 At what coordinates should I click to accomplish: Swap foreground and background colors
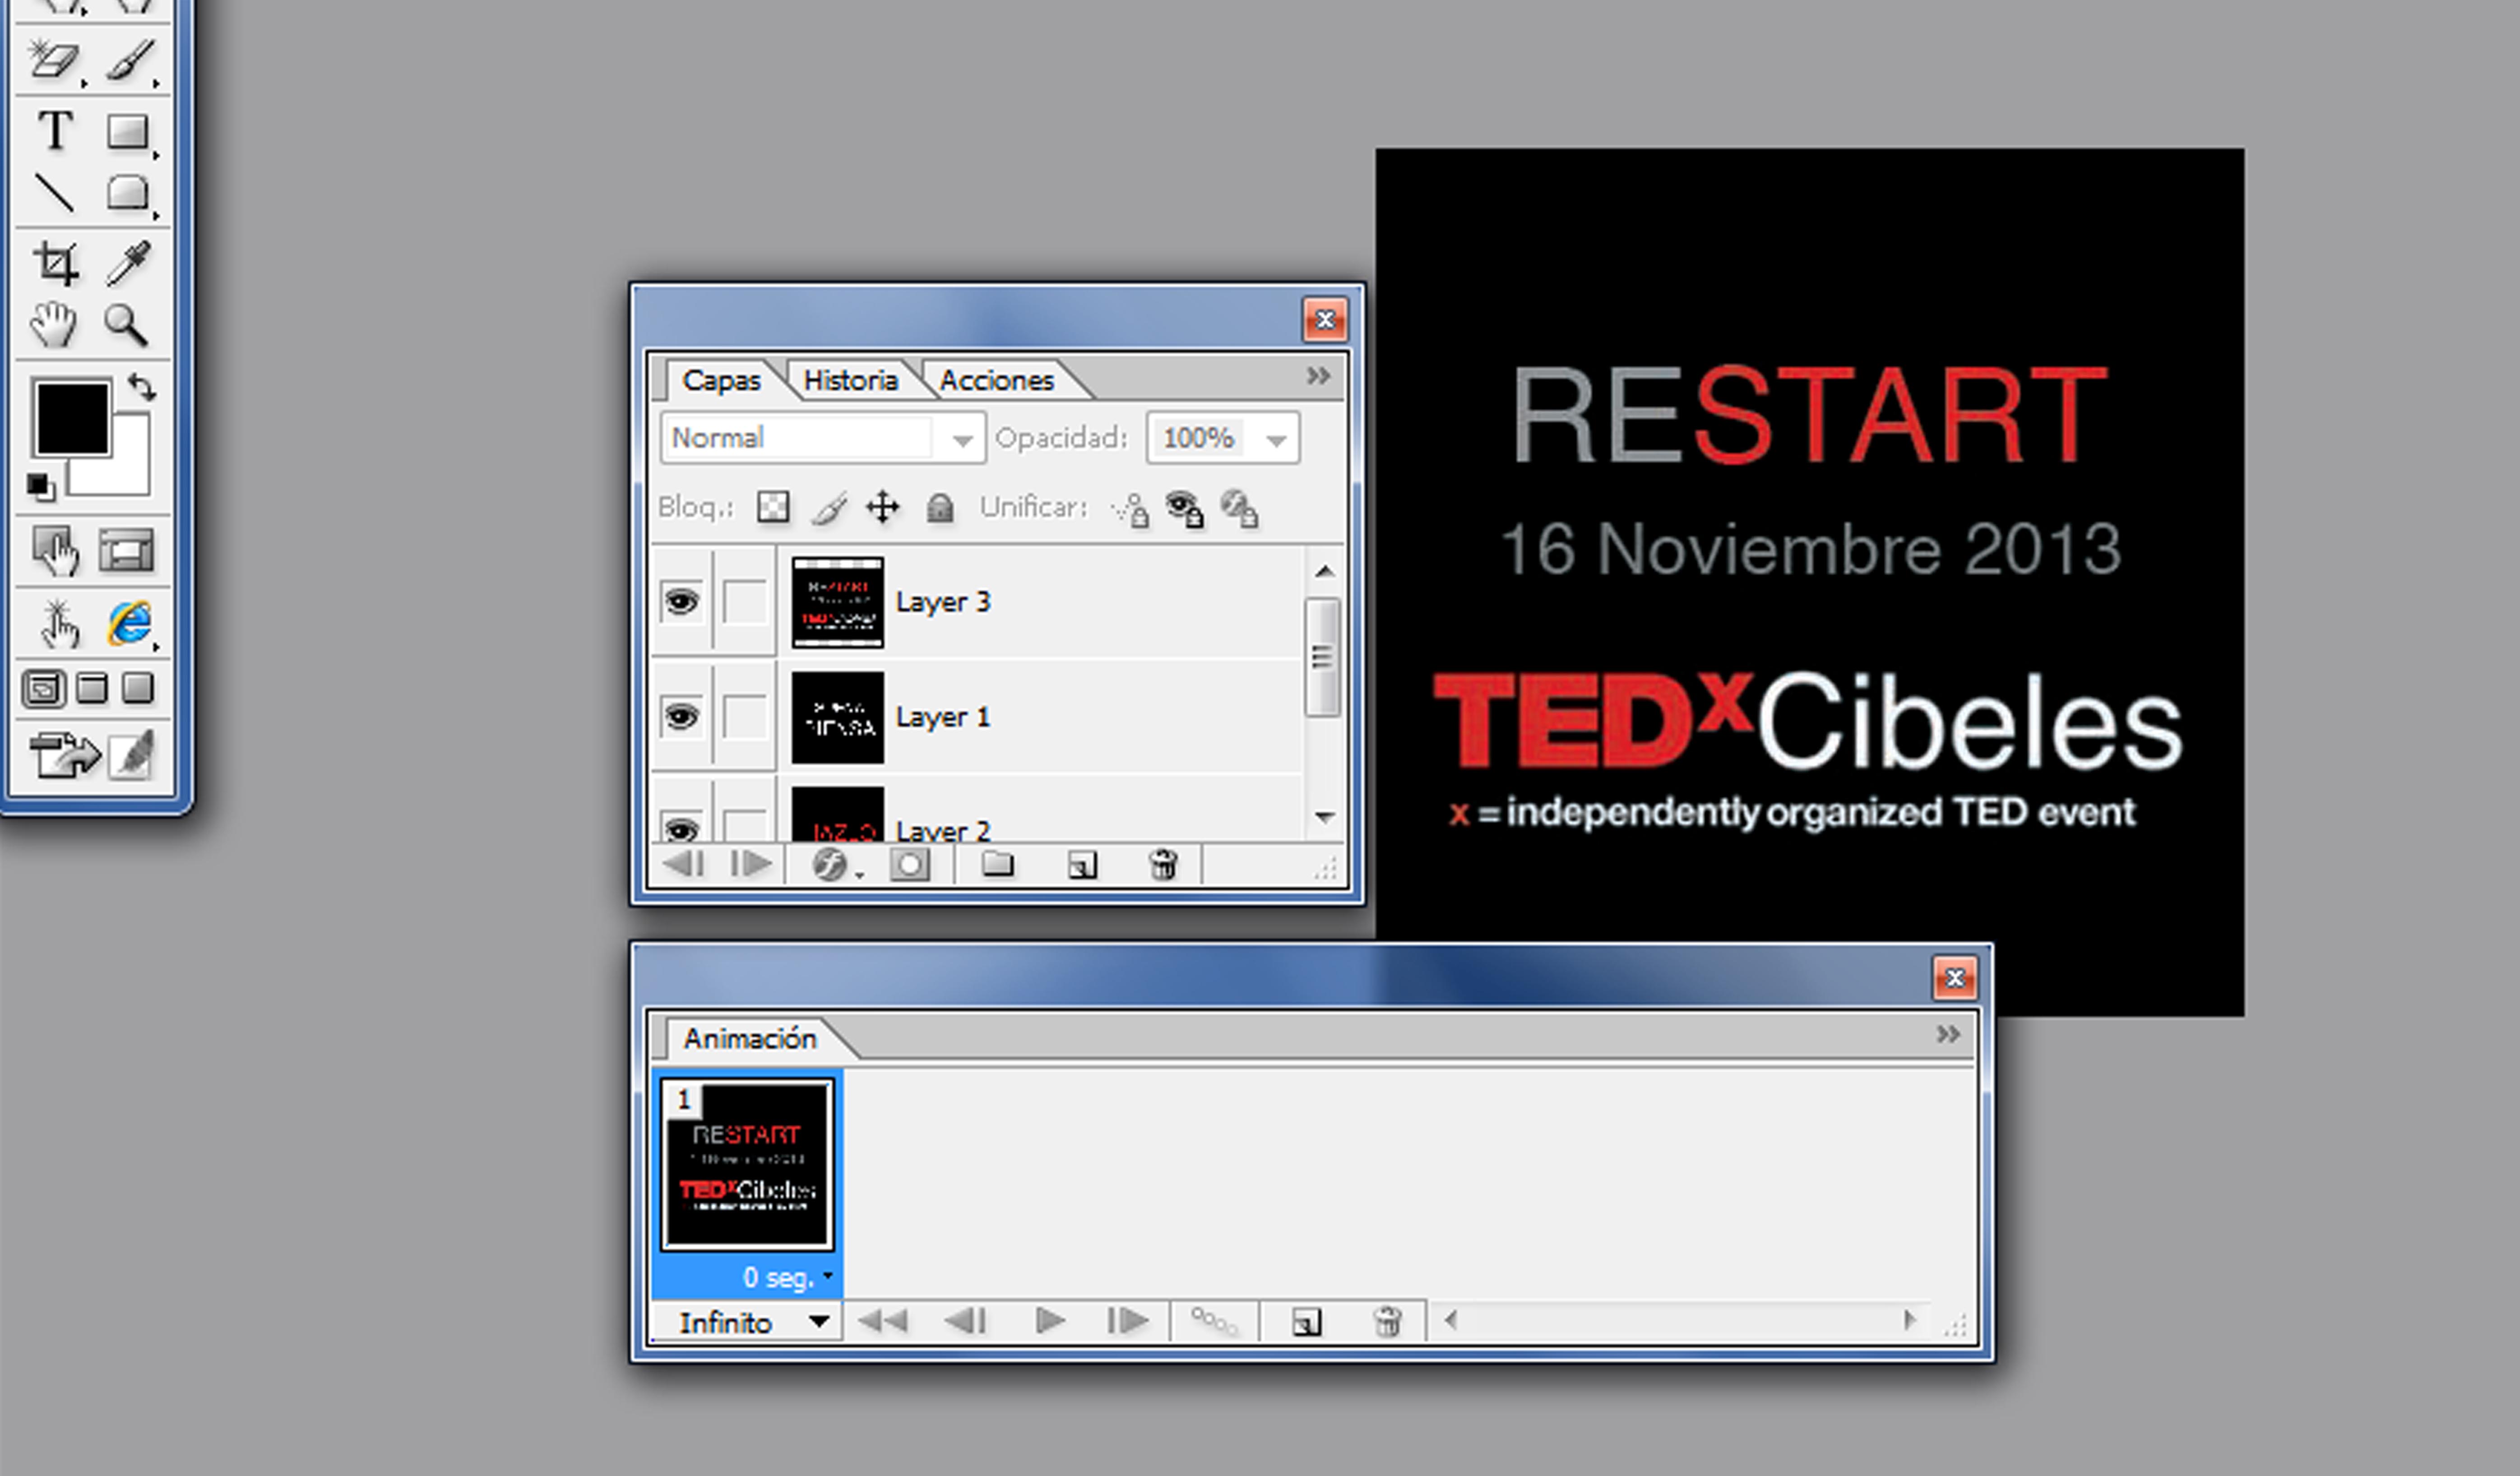click(143, 387)
